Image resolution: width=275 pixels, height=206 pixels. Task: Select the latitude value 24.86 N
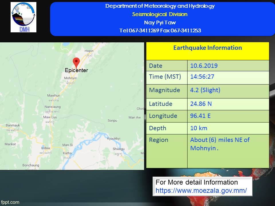point(201,104)
